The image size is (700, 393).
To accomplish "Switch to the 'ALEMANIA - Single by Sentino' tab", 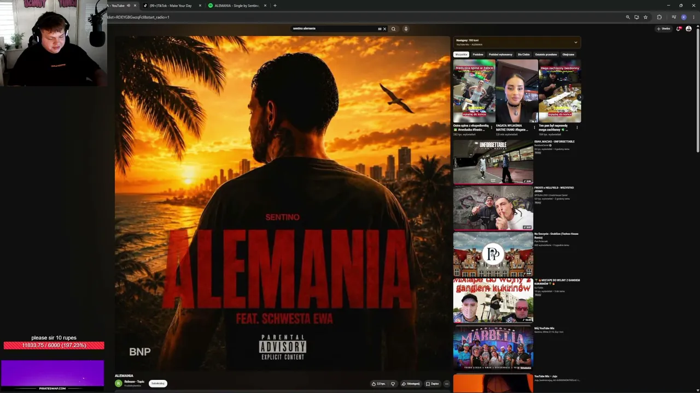I will (x=237, y=5).
